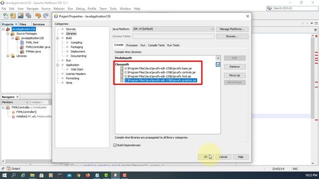Click the FXML.fxml file icon in Projects

pos(22,42)
